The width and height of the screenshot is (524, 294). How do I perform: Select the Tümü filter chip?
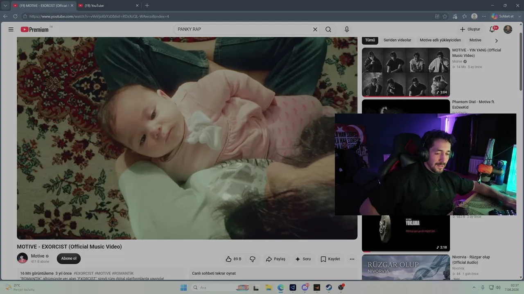(x=370, y=40)
